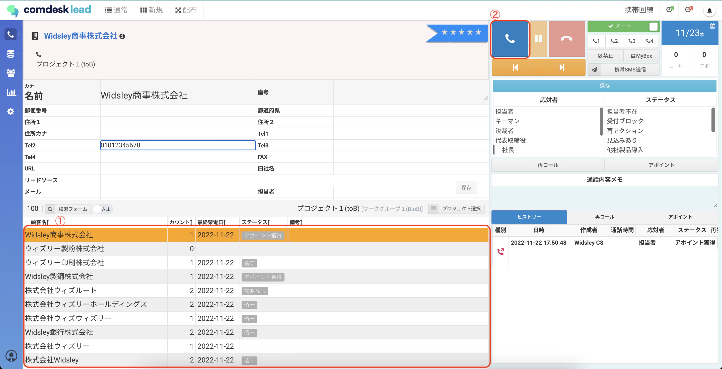The width and height of the screenshot is (722, 369).
Task: Pause with the beige pause button
Action: click(x=538, y=39)
